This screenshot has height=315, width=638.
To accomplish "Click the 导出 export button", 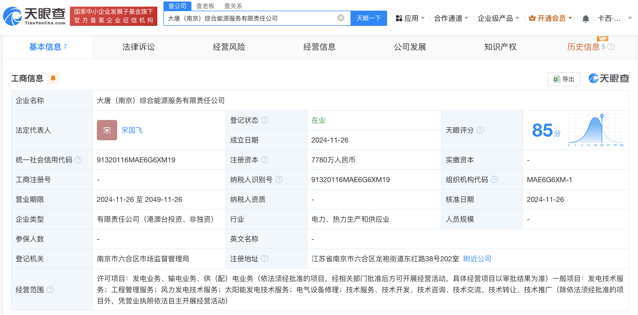I will pyautogui.click(x=564, y=79).
